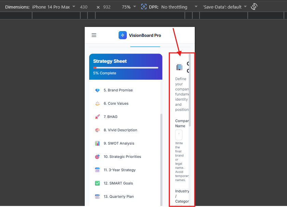Open the hamburger menu

pos(94,35)
